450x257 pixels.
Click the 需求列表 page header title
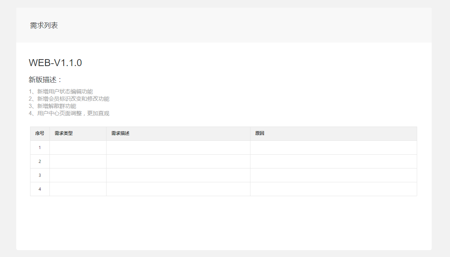tap(44, 25)
